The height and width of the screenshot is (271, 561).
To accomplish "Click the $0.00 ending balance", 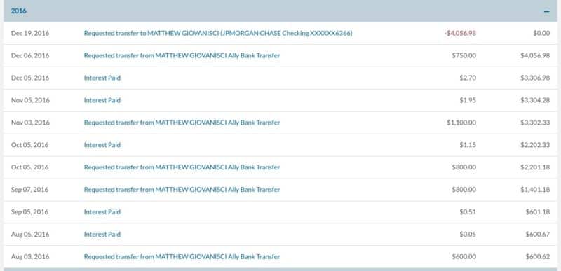I will pyautogui.click(x=541, y=33).
